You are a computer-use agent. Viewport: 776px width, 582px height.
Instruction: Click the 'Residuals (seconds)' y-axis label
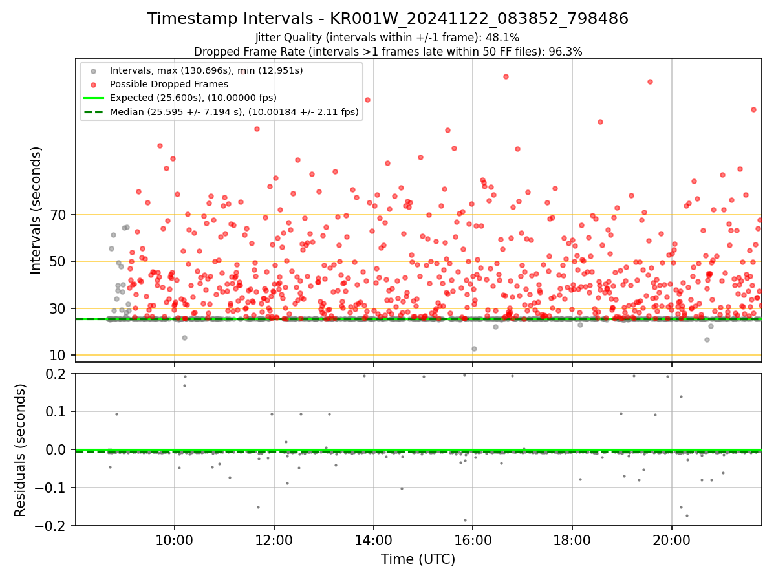[21, 450]
